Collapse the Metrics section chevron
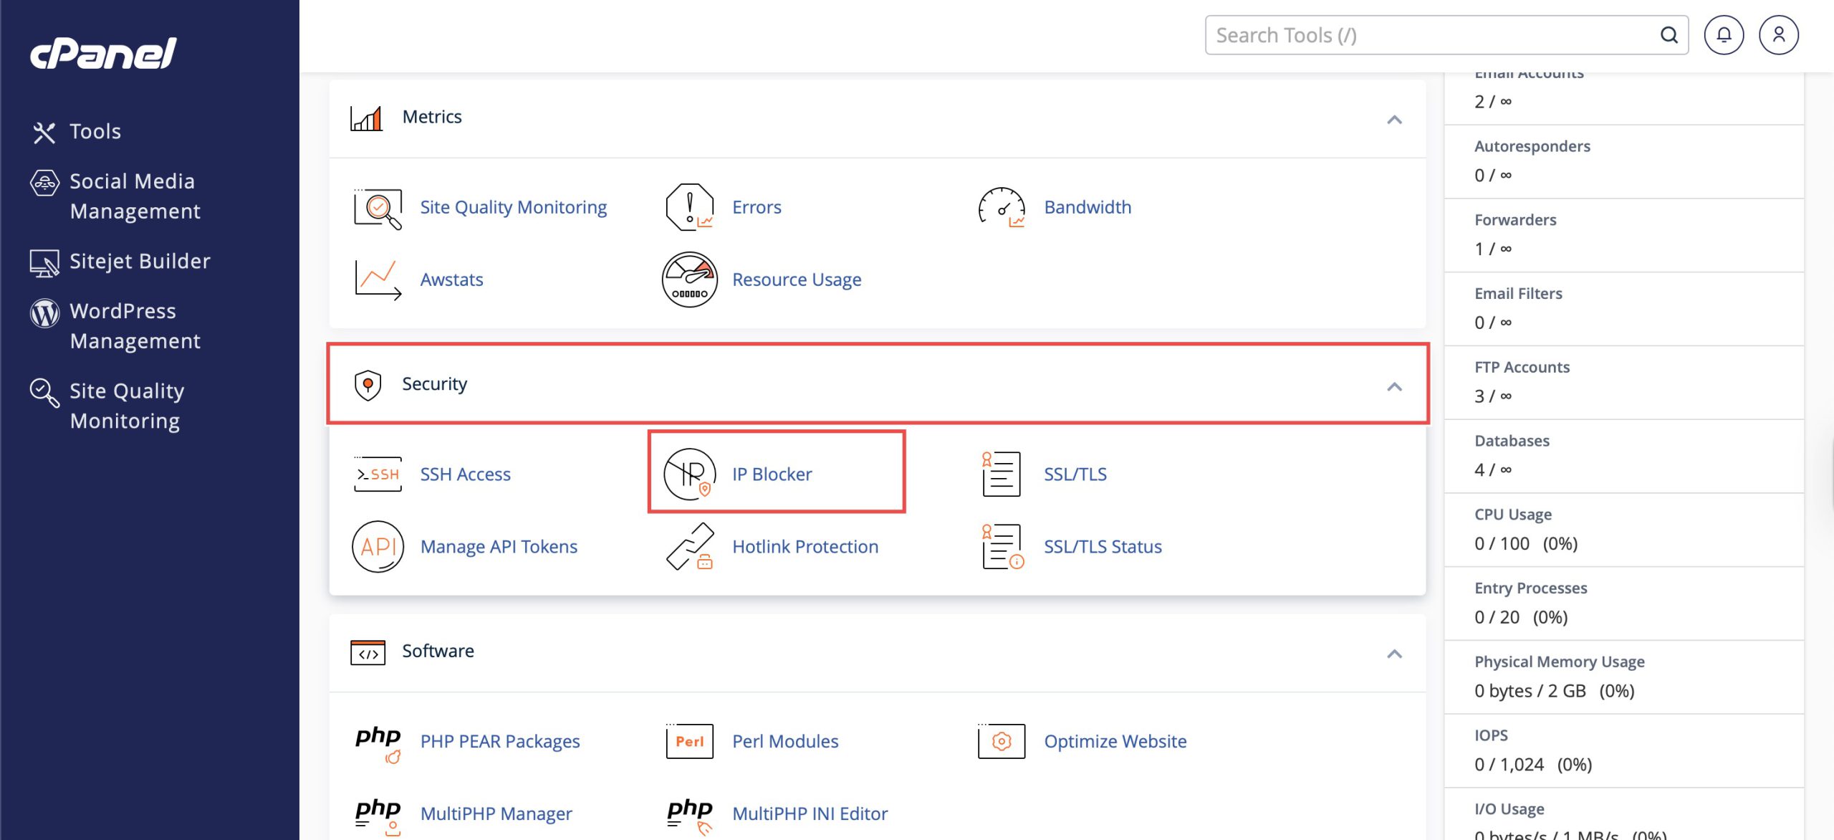This screenshot has height=840, width=1834. pyautogui.click(x=1393, y=120)
